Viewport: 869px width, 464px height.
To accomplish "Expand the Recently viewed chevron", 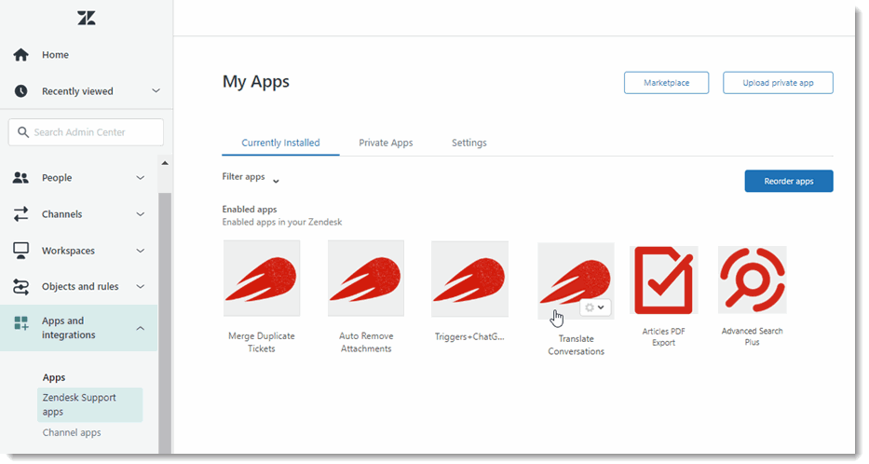I will 156,90.
